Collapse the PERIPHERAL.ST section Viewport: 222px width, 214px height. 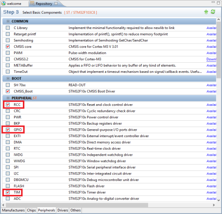(x=8, y=98)
